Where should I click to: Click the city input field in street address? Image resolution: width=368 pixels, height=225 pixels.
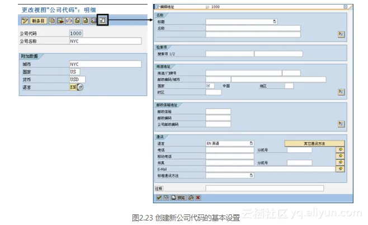pyautogui.click(x=279, y=79)
